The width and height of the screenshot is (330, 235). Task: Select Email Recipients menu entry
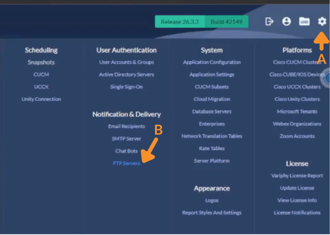[126, 126]
